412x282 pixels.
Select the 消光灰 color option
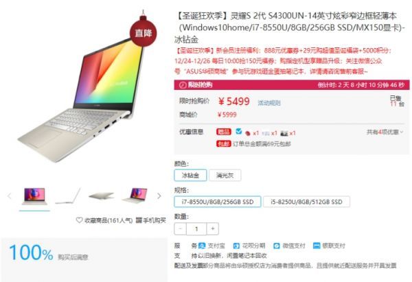coord(225,175)
